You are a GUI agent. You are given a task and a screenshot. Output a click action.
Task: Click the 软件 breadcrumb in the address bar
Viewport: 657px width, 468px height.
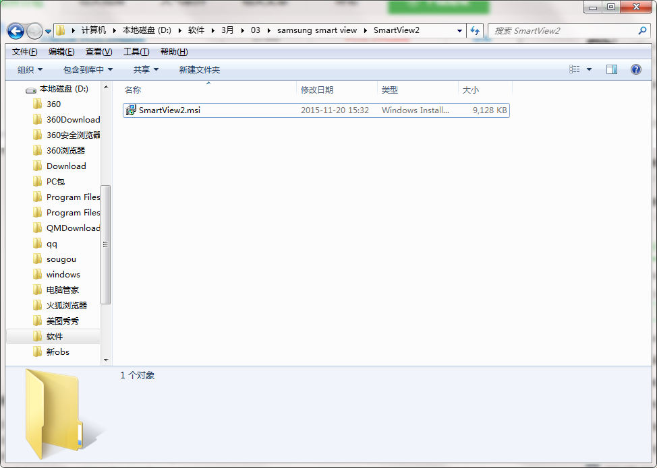[x=196, y=31]
